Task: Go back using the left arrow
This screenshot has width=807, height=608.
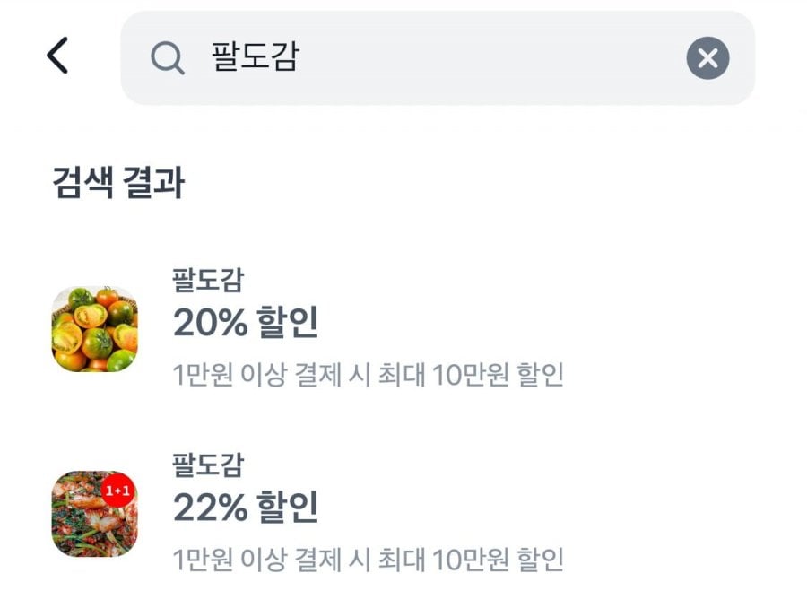Action: tap(57, 56)
